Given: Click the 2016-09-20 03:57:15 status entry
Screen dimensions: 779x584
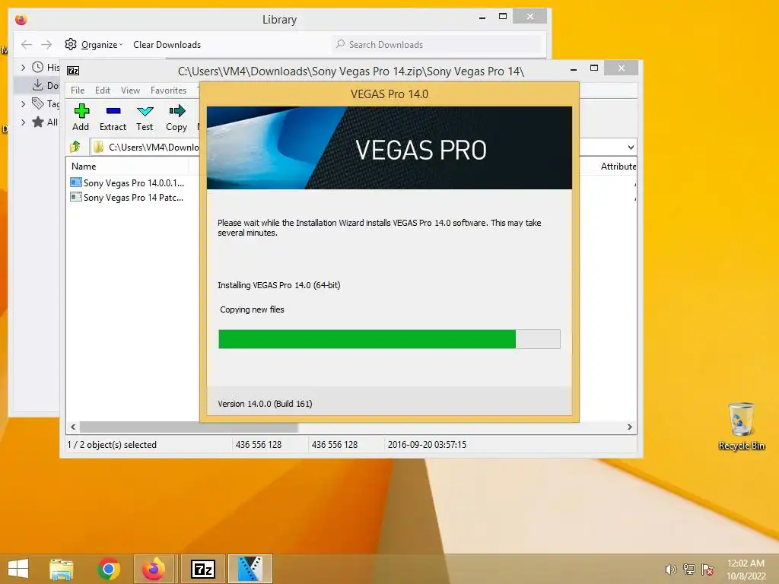Looking at the screenshot, I should pos(427,444).
